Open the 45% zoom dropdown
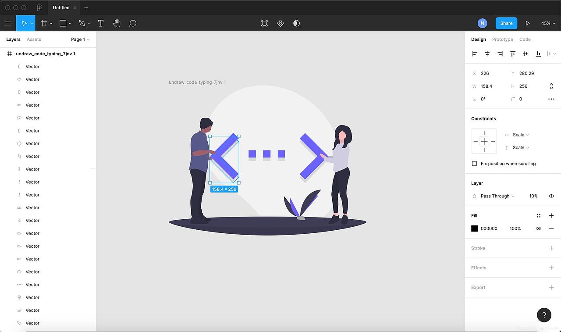 548,23
